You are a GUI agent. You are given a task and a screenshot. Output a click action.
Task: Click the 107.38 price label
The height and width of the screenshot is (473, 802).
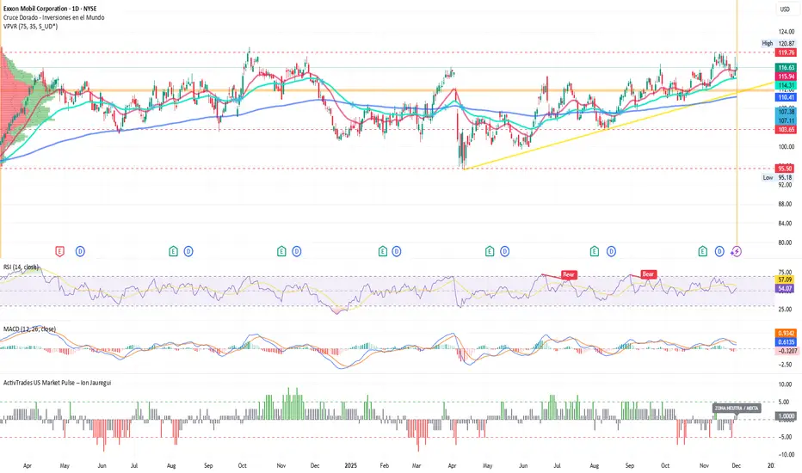[x=787, y=112]
